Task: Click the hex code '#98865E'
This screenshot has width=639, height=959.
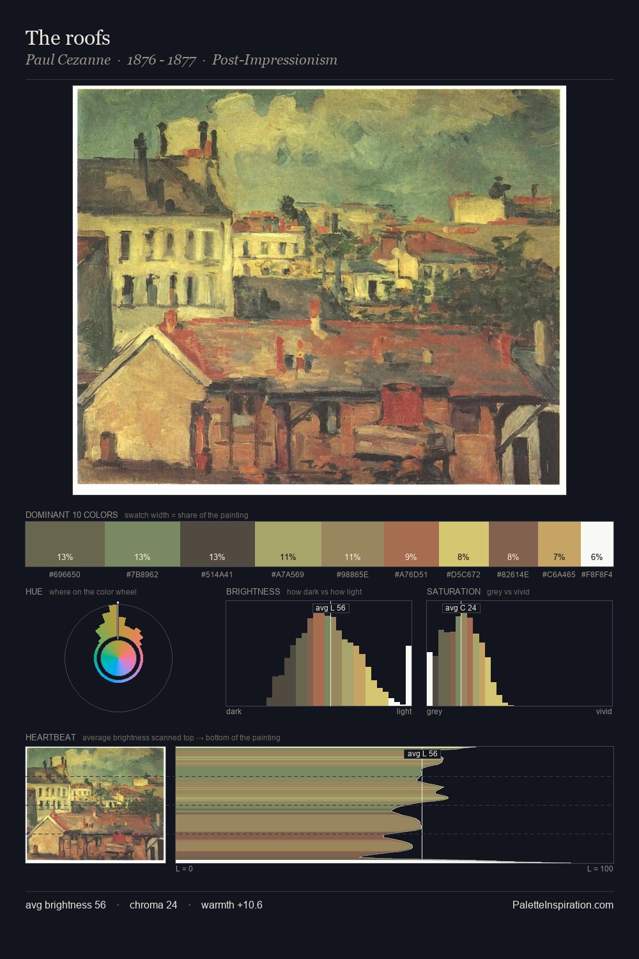Action: [x=353, y=575]
